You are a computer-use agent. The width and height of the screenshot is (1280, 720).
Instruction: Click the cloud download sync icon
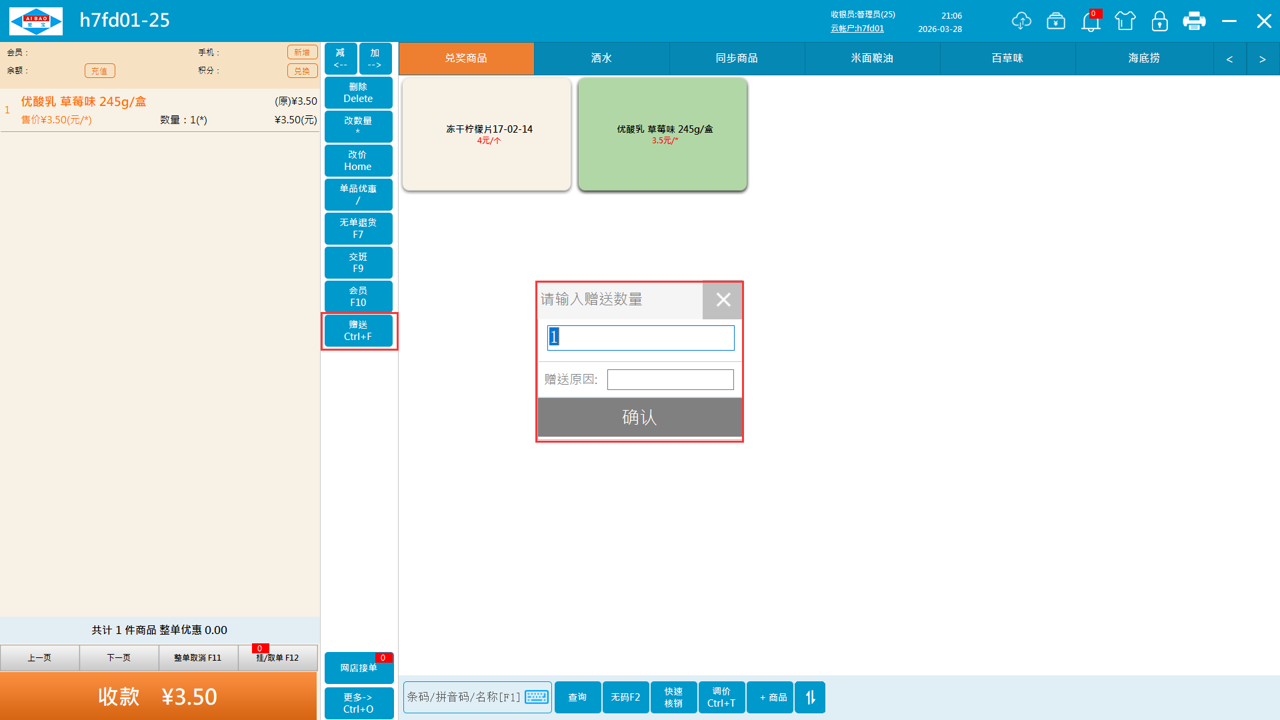pyautogui.click(x=1021, y=21)
